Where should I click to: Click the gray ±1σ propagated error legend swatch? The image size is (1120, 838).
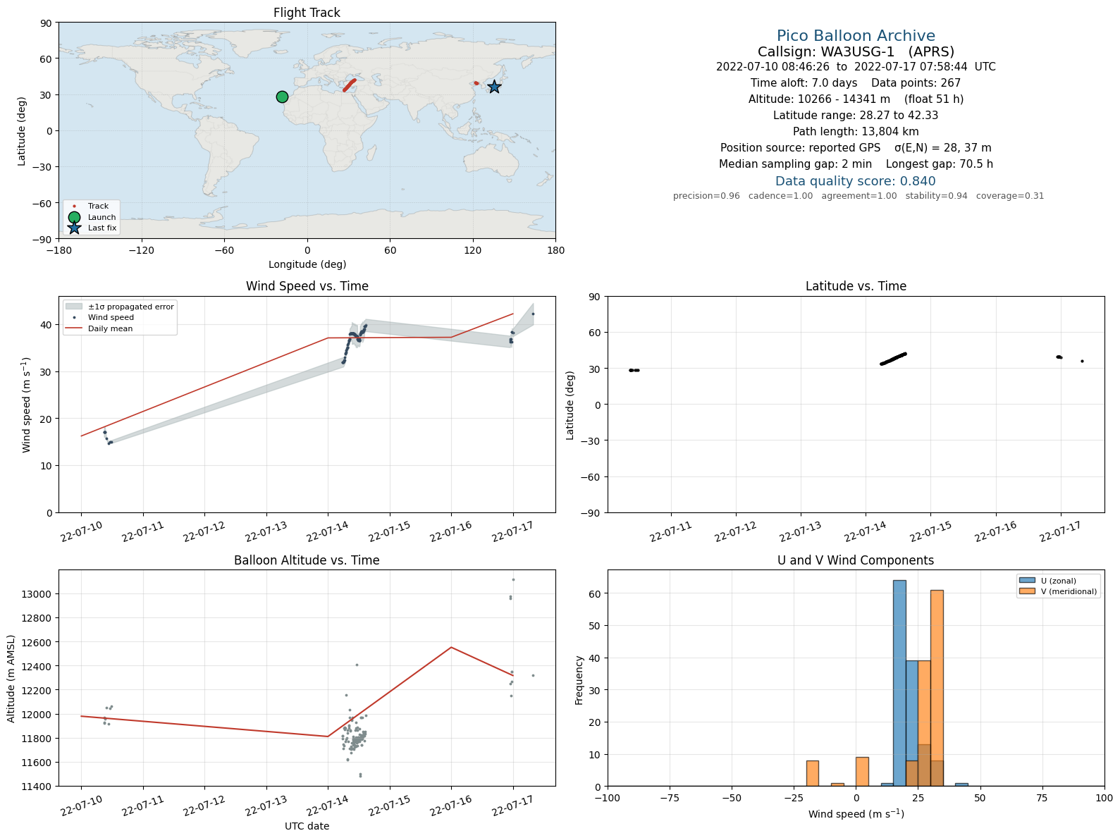(74, 307)
